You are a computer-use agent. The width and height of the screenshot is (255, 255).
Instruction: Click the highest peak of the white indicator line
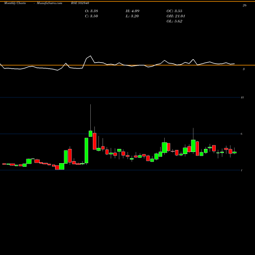[x=90, y=56]
